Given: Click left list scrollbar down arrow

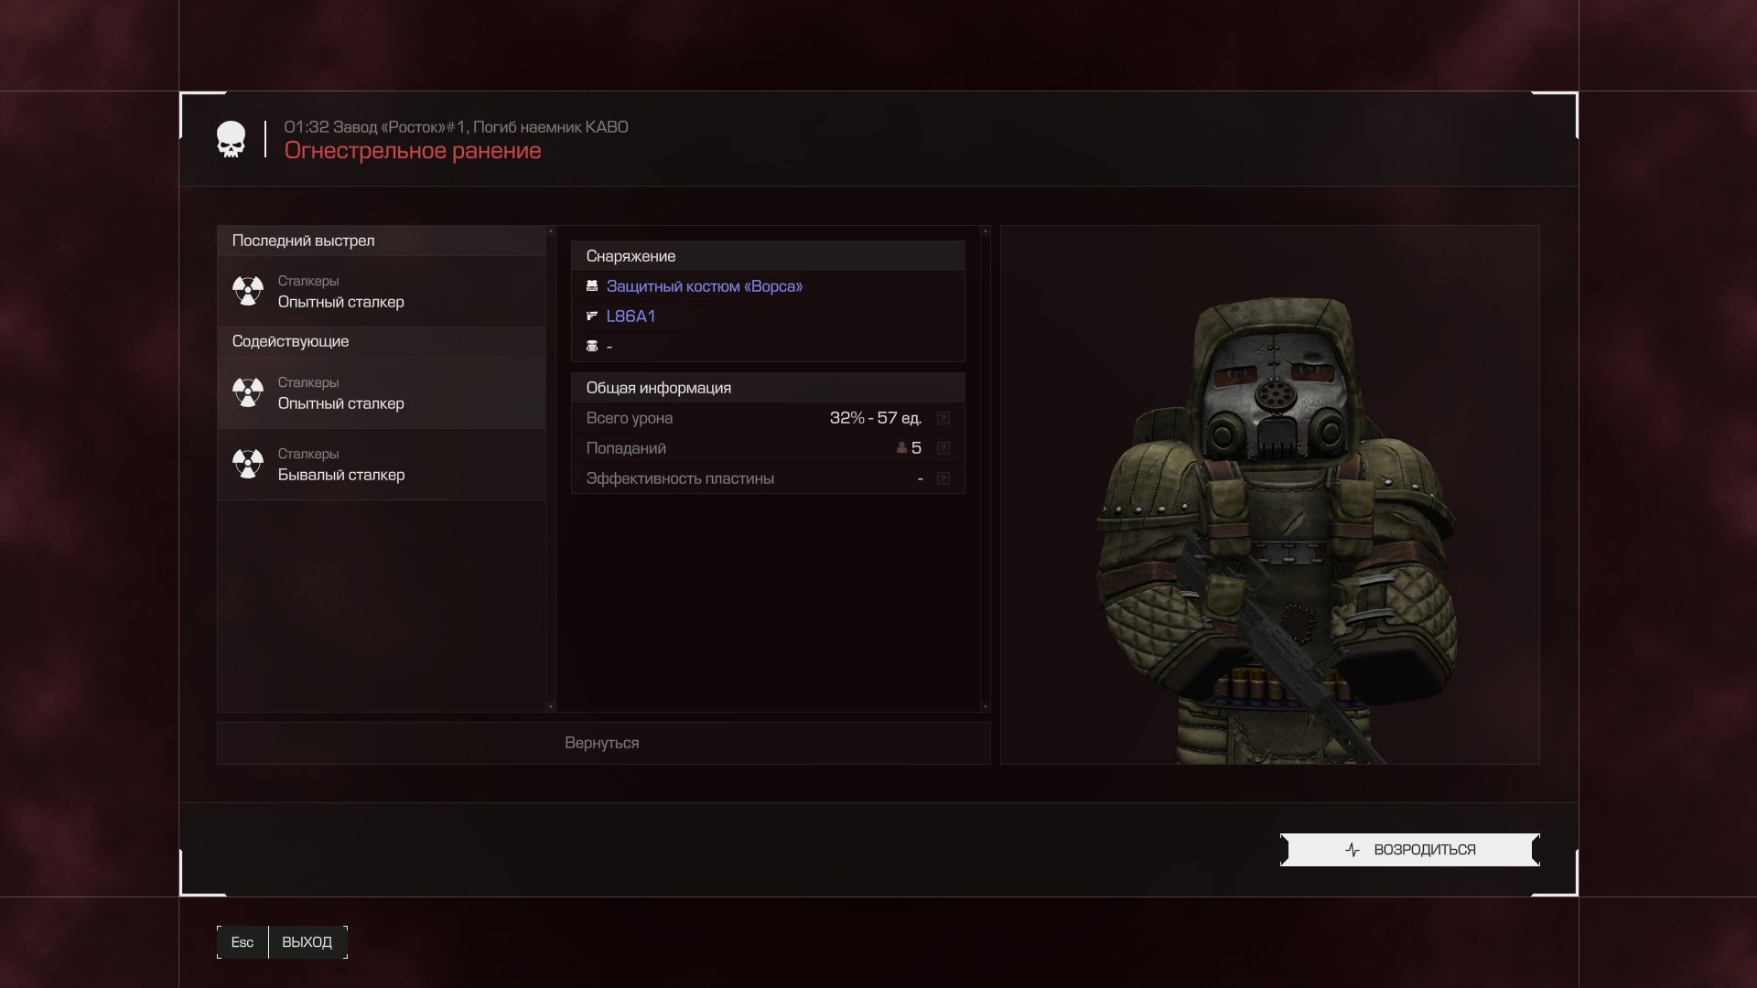Looking at the screenshot, I should (x=550, y=706).
